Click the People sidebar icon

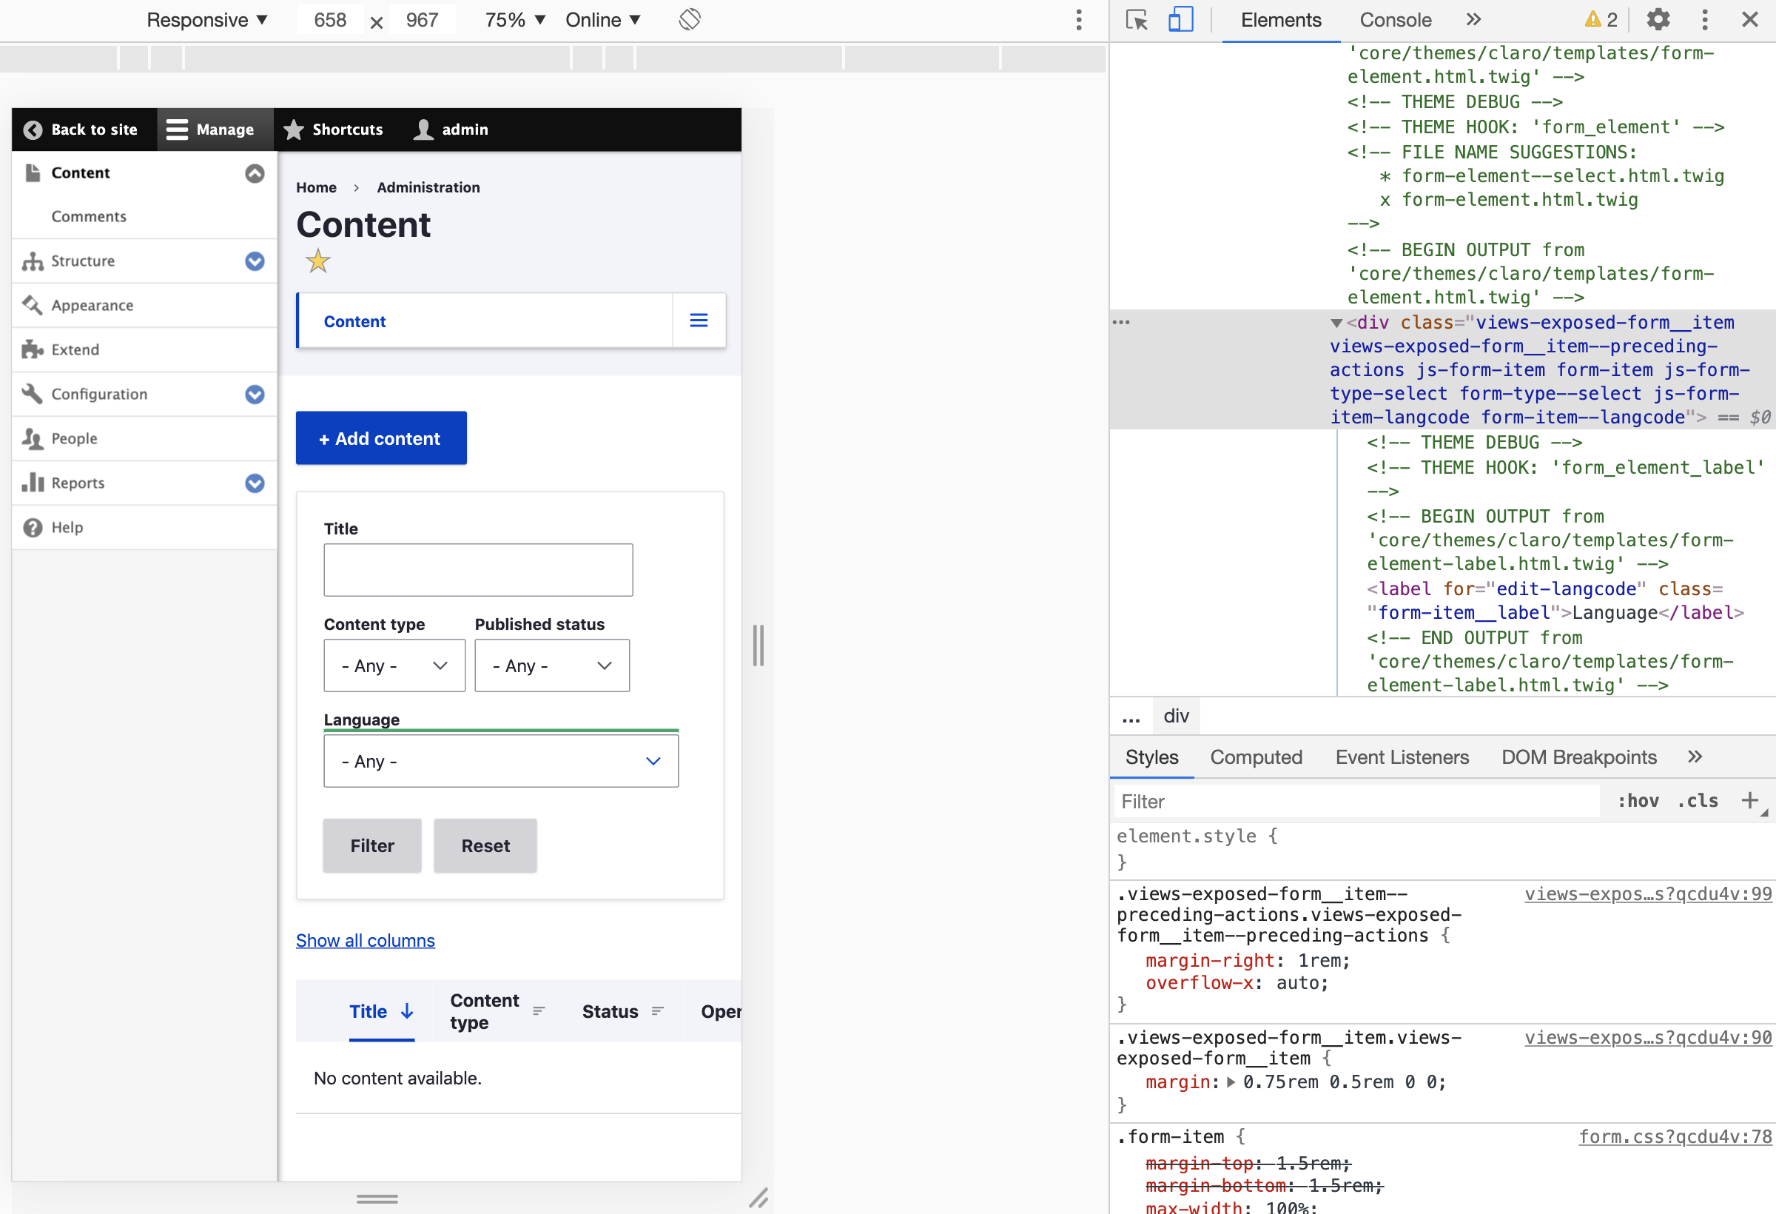pyautogui.click(x=32, y=438)
